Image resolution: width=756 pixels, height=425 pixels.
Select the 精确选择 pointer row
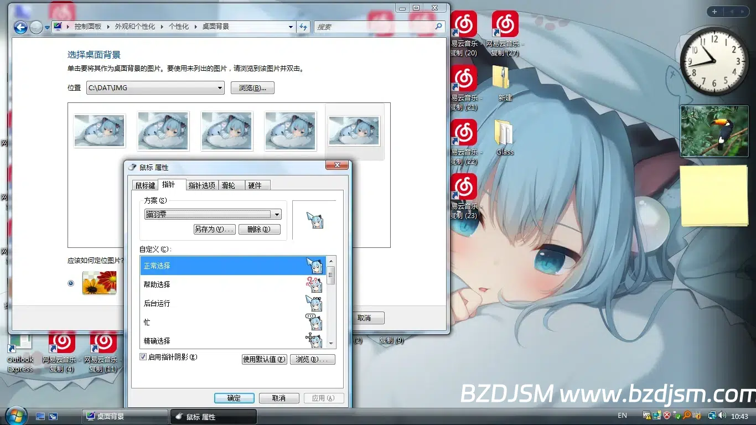pyautogui.click(x=234, y=340)
